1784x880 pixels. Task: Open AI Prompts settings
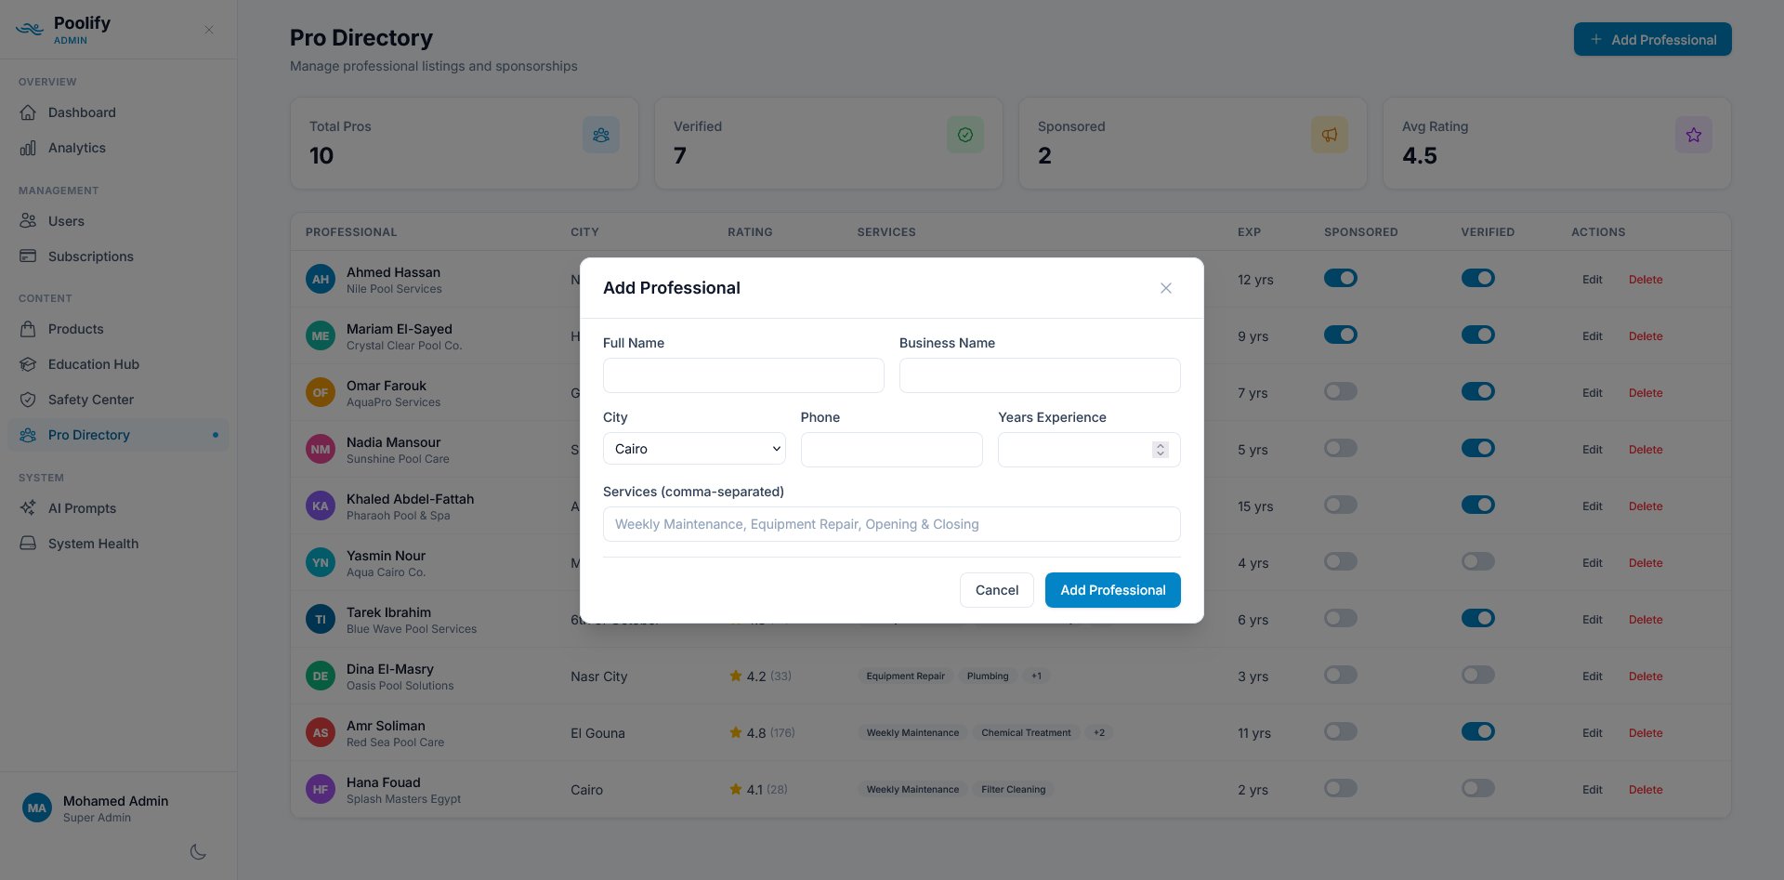pyautogui.click(x=81, y=507)
